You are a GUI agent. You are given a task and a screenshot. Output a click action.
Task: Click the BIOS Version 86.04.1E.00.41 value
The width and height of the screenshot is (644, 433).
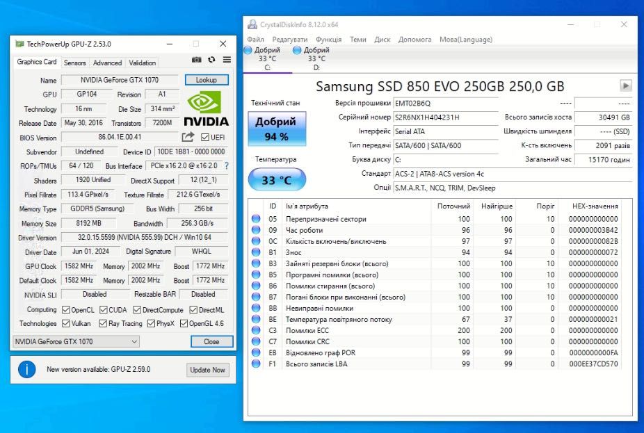[x=120, y=137]
